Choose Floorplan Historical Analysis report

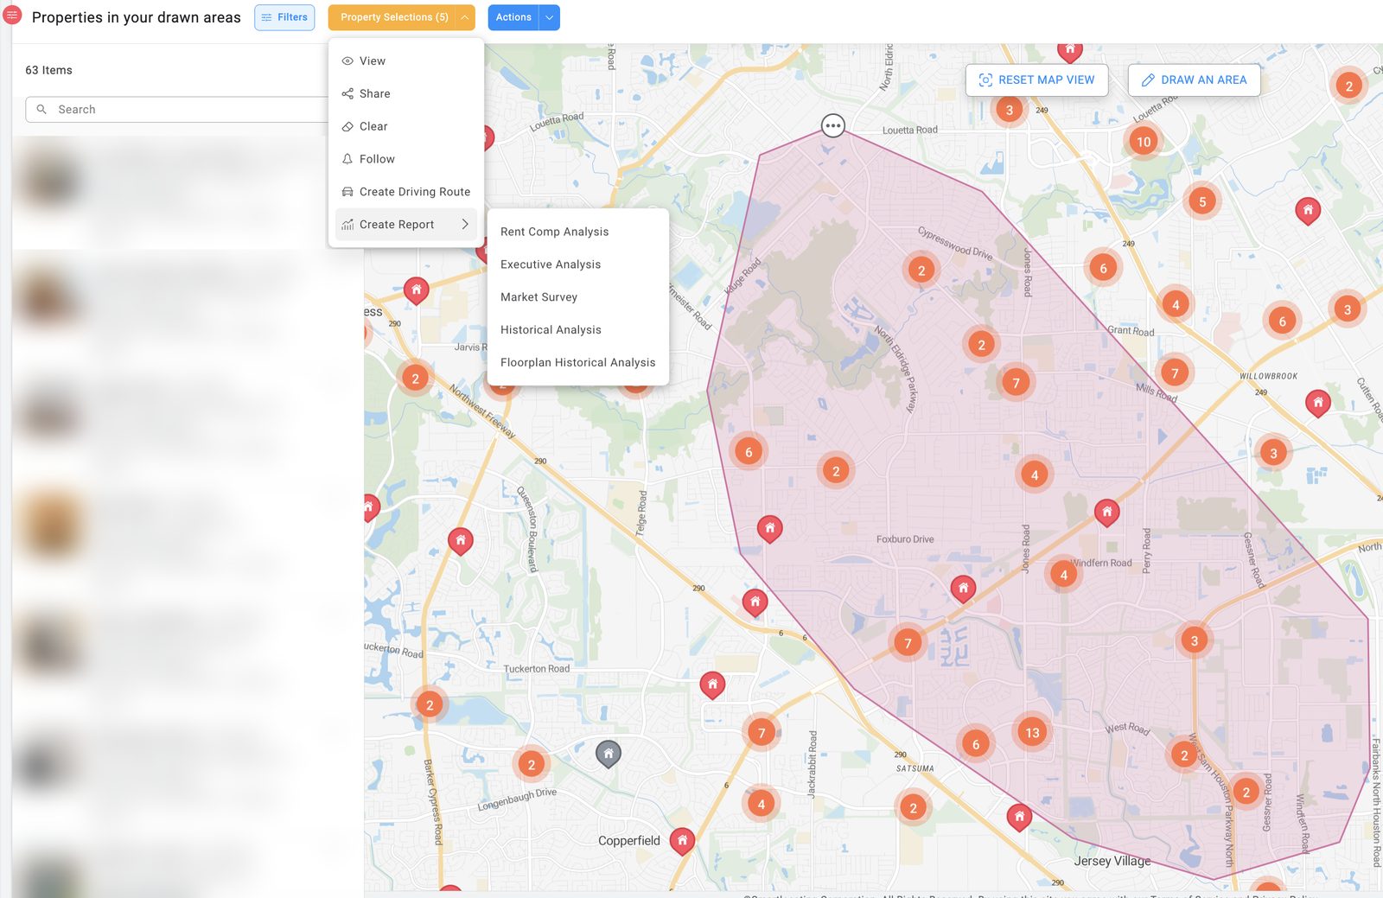point(577,363)
